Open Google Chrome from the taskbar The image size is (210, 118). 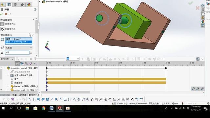pyautogui.click(x=44, y=108)
